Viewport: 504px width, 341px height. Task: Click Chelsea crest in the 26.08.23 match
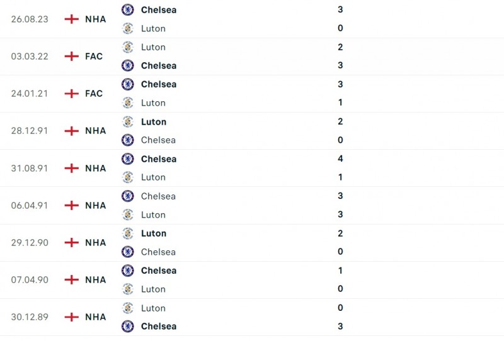[x=128, y=9]
